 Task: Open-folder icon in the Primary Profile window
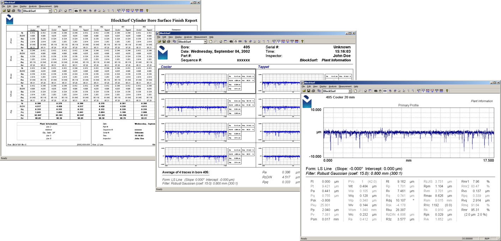click(x=304, y=91)
